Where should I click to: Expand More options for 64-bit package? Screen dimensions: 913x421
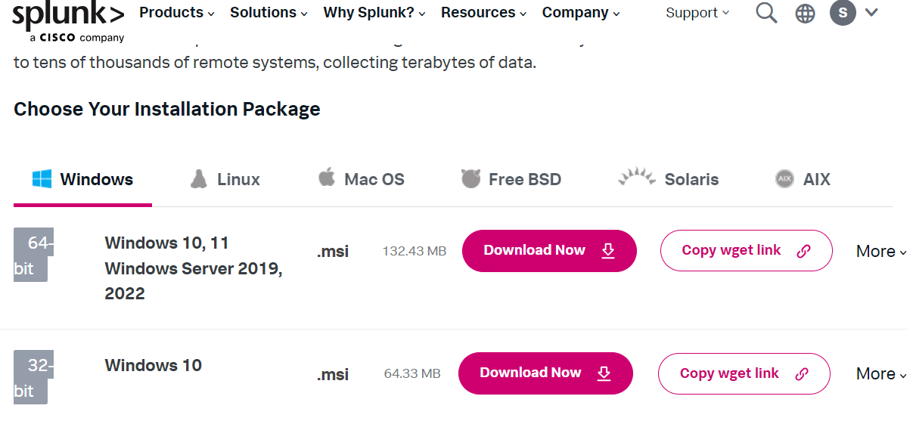(x=880, y=252)
